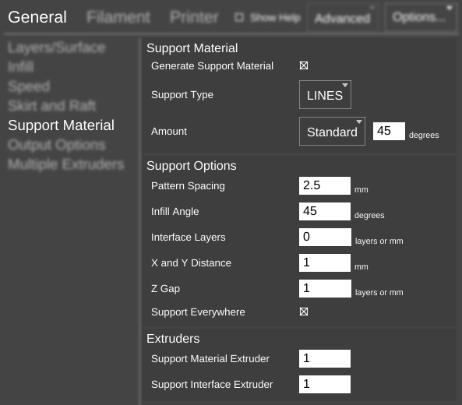This screenshot has width=462, height=405.
Task: Enable the Show Help checkbox
Action: coord(239,18)
